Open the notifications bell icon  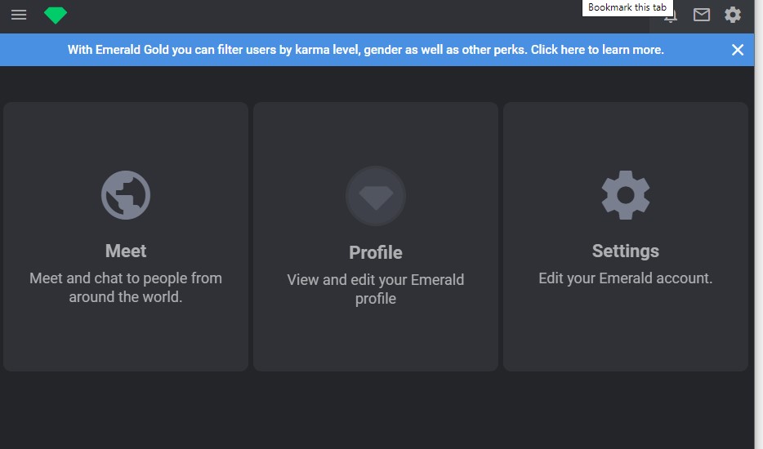pyautogui.click(x=671, y=19)
